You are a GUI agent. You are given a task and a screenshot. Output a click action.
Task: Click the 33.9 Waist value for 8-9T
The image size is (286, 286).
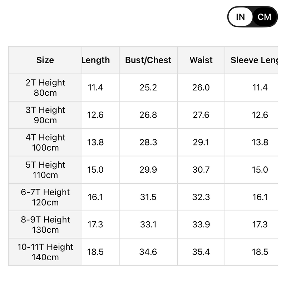tap(201, 225)
